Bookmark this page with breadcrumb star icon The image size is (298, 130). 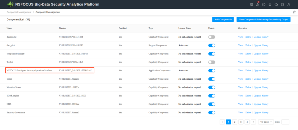tap(294, 12)
